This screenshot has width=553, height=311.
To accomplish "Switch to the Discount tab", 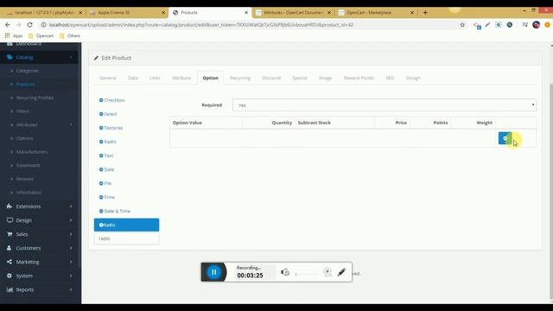I will click(271, 78).
